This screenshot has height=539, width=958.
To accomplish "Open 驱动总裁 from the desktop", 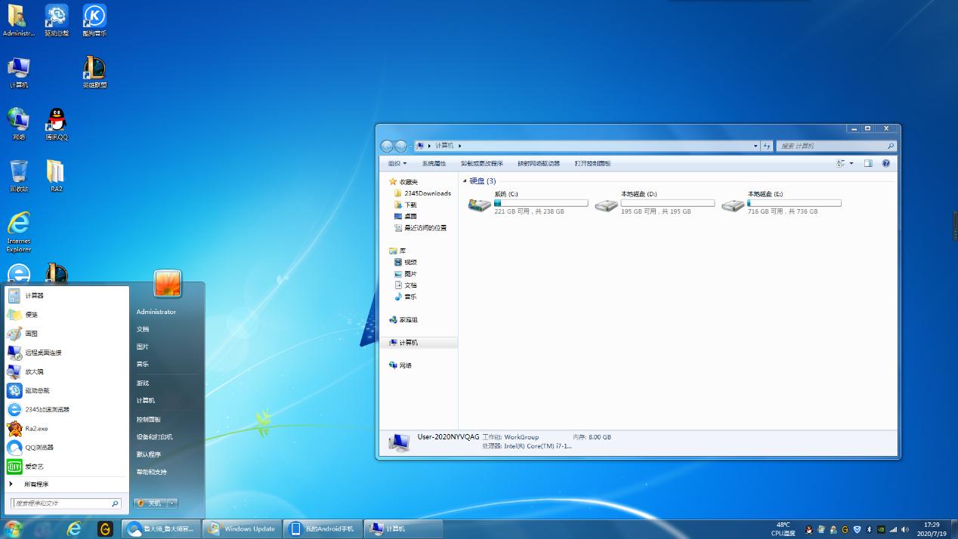I will tap(56, 17).
